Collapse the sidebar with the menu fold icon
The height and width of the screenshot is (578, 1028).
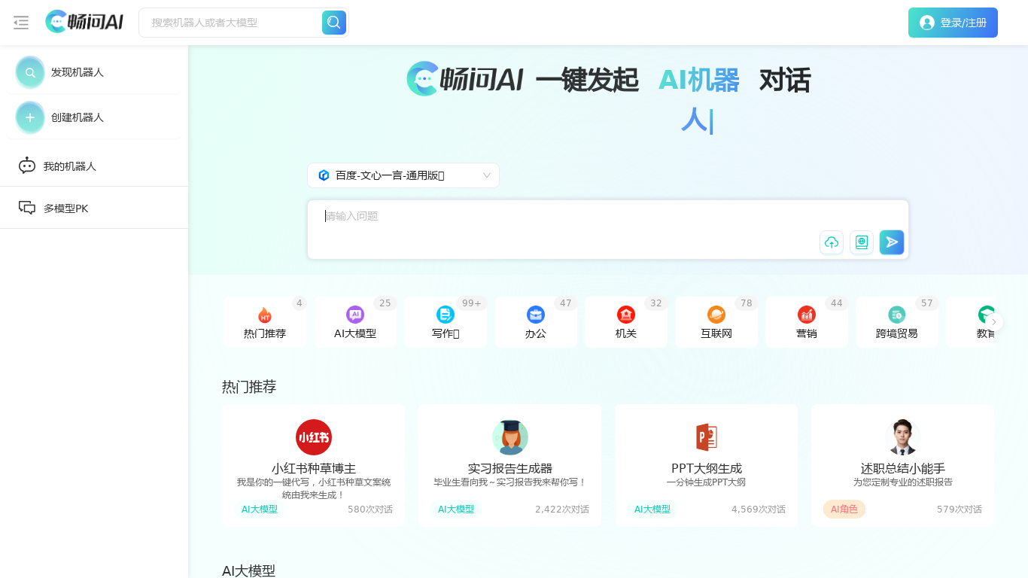tap(21, 23)
